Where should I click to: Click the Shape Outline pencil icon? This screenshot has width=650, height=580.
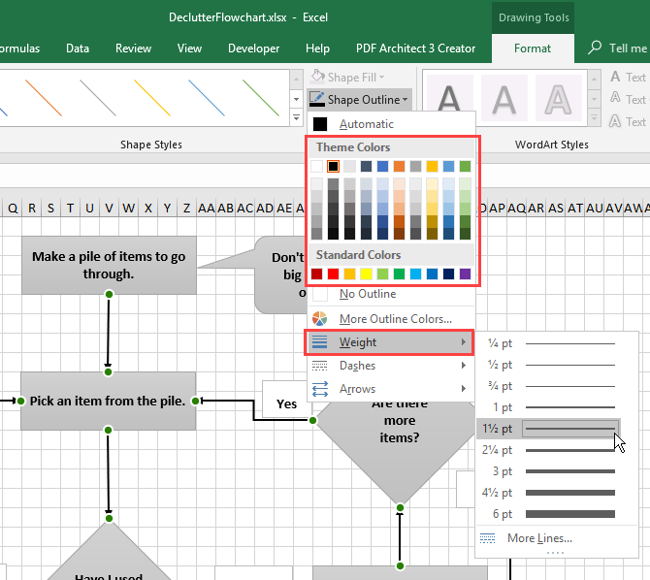click(x=317, y=99)
